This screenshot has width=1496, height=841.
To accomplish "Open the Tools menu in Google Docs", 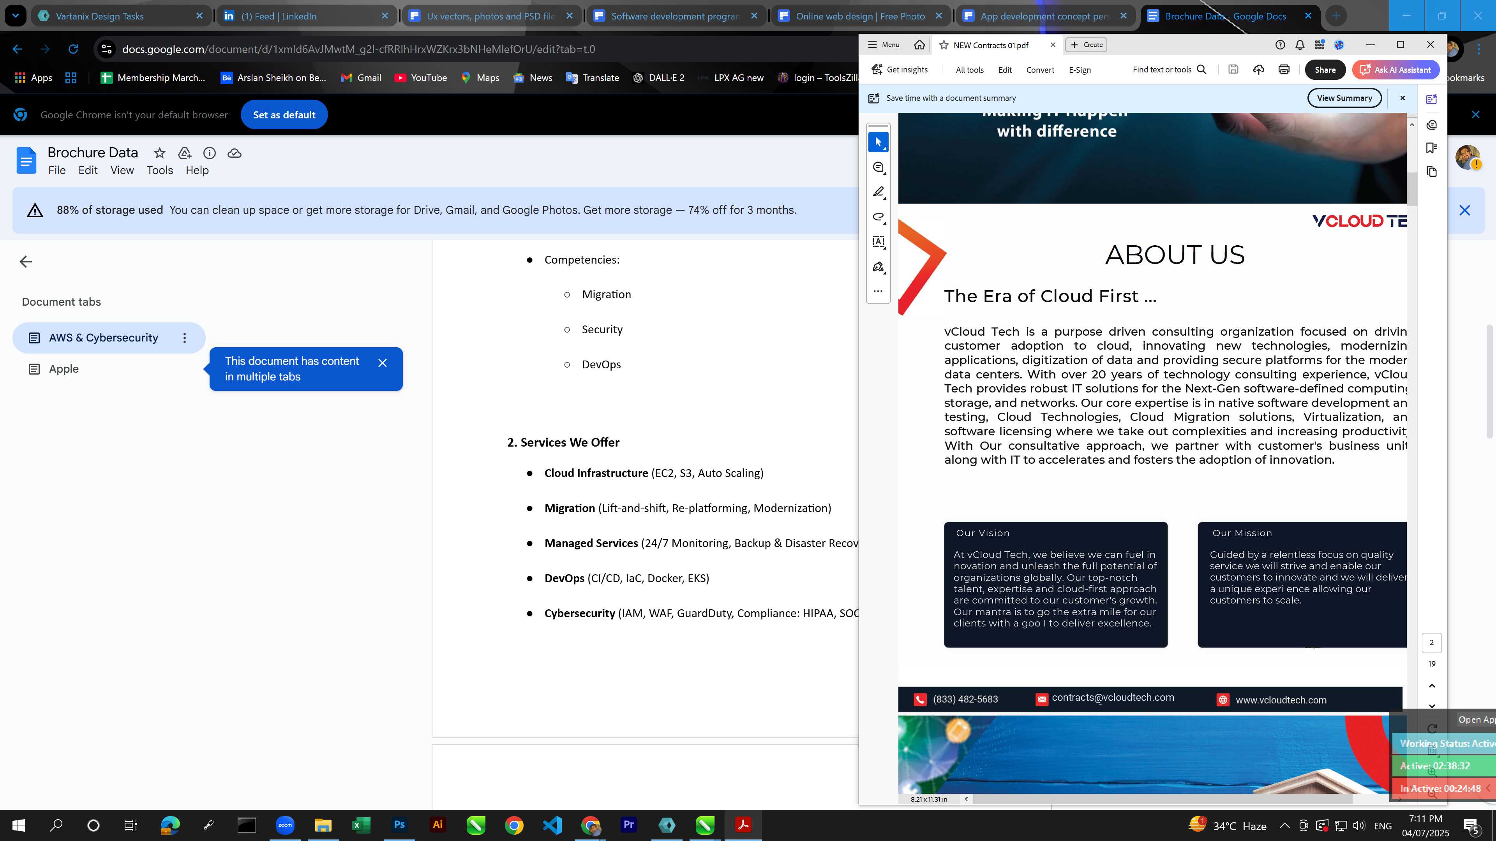I will (x=160, y=171).
